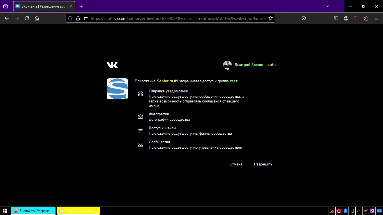Image resolution: width=383 pixels, height=215 pixels.
Task: Click the blue desktop tray icon
Action: click(379, 211)
